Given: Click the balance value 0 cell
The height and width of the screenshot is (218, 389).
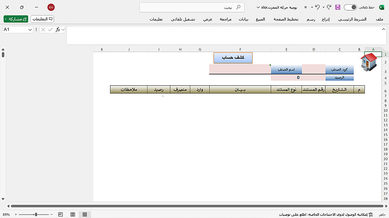Looking at the screenshot, I should click(x=298, y=78).
